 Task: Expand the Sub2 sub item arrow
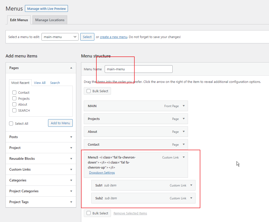coord(191,198)
